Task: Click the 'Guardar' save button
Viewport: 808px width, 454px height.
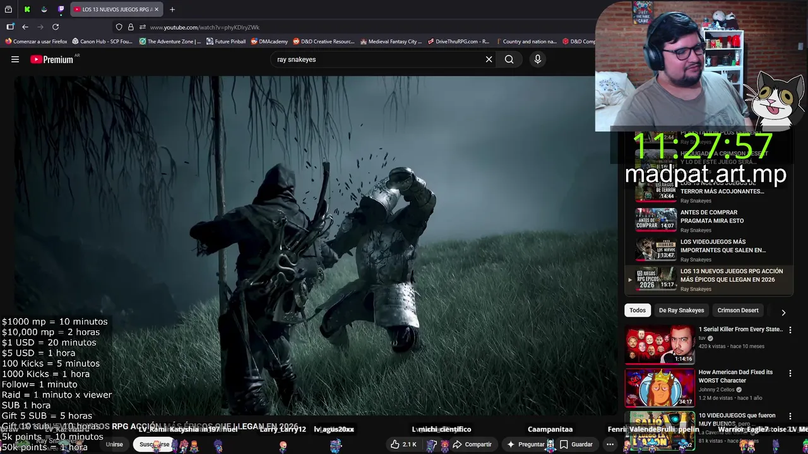Action: click(576, 445)
